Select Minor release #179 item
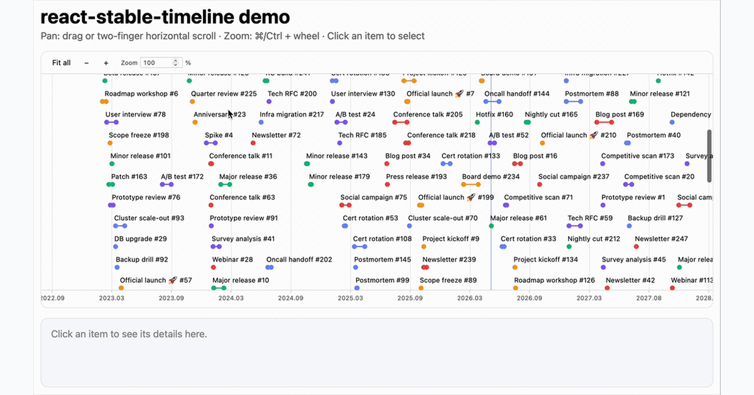The height and width of the screenshot is (395, 754). point(339,176)
